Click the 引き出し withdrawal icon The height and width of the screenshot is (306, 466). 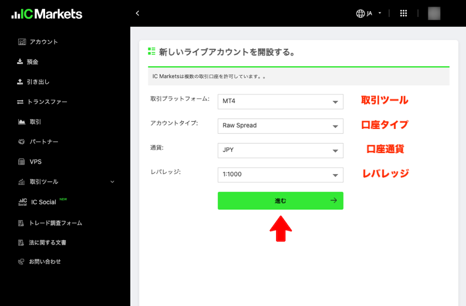click(20, 81)
